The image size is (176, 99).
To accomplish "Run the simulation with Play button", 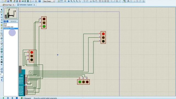I will (x=3, y=98).
